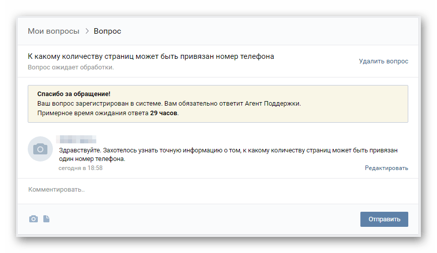This screenshot has height=253, width=437.
Task: Click the Вопрос ожидает обработки status
Action: pos(71,67)
